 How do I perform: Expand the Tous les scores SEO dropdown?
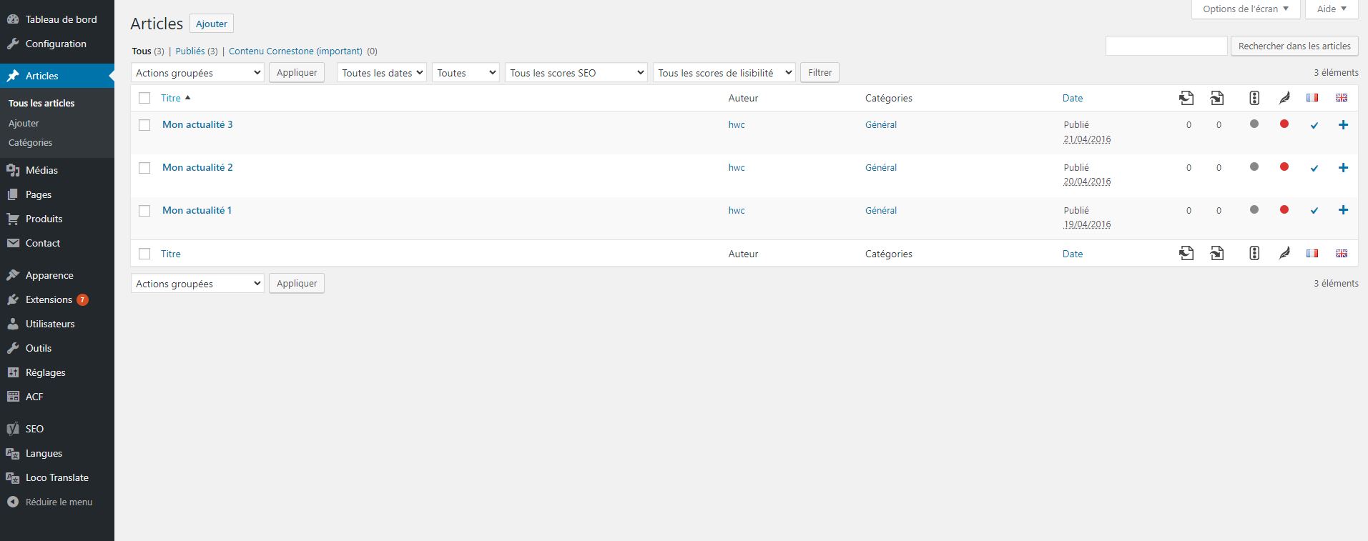[576, 73]
